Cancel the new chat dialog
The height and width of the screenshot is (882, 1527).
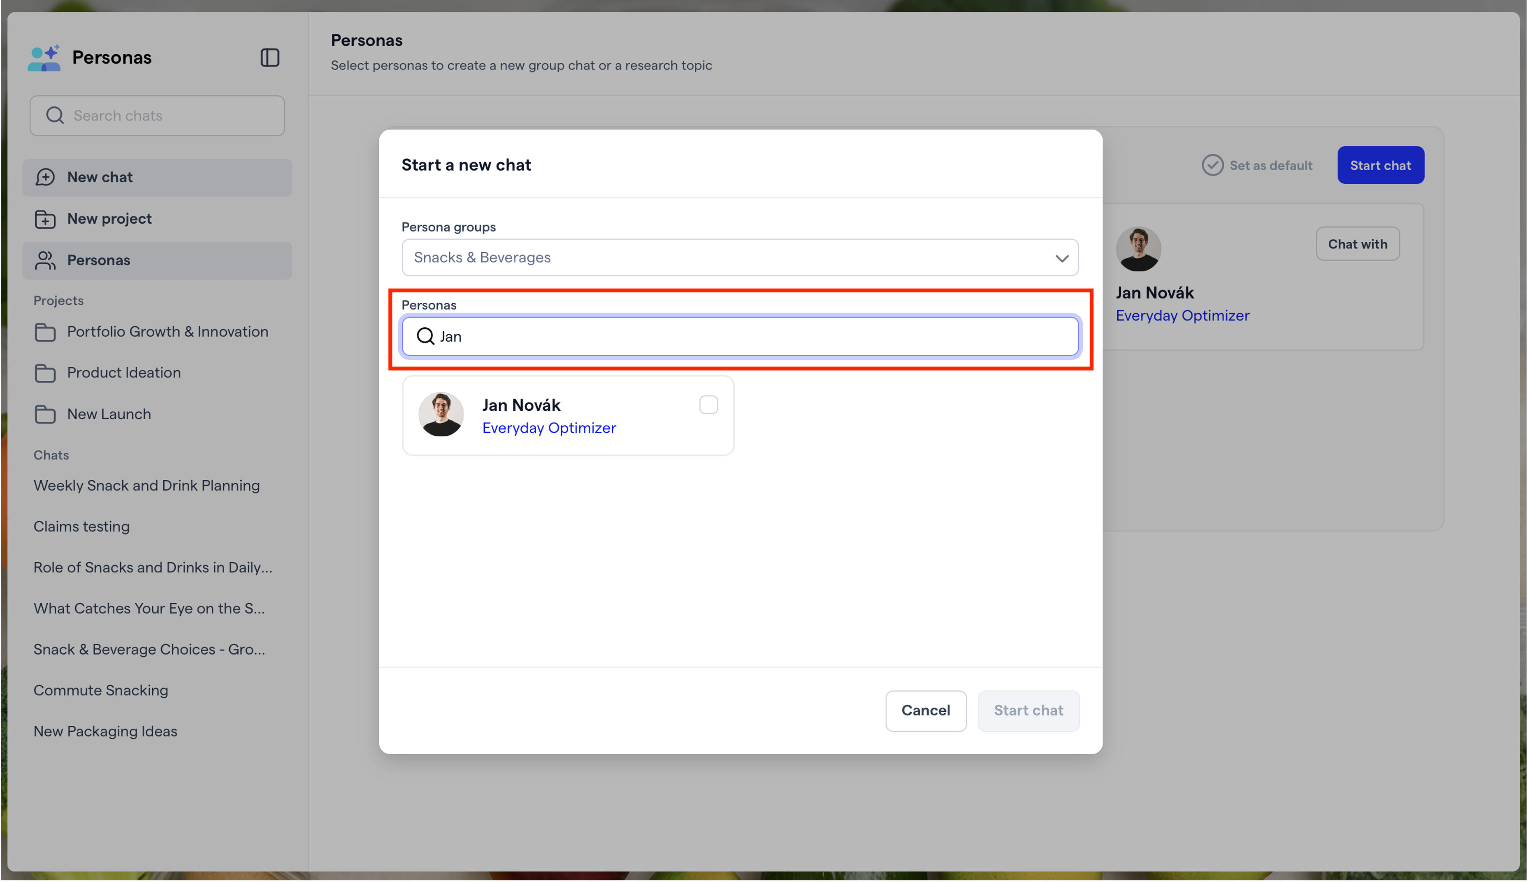[x=926, y=711]
